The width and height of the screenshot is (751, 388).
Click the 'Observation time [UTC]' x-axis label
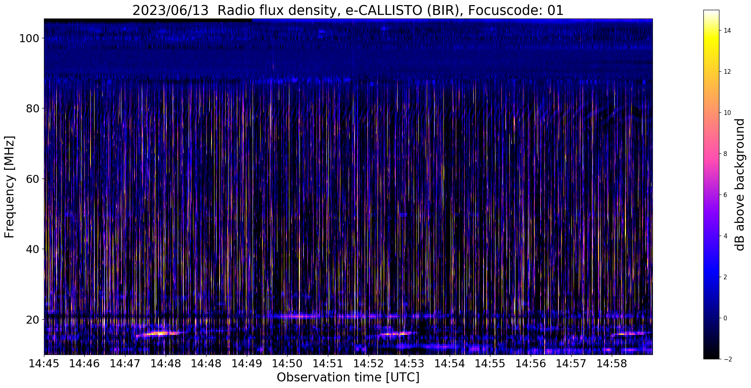(348, 377)
